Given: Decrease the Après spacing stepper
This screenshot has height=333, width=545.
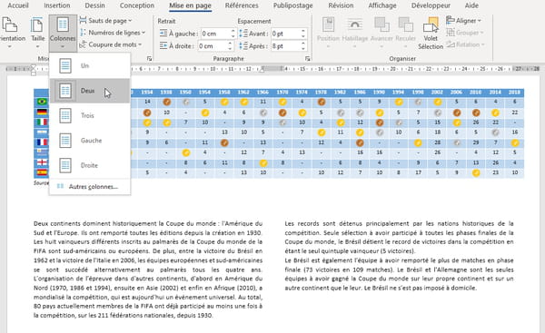Looking at the screenshot, I should 303,49.
